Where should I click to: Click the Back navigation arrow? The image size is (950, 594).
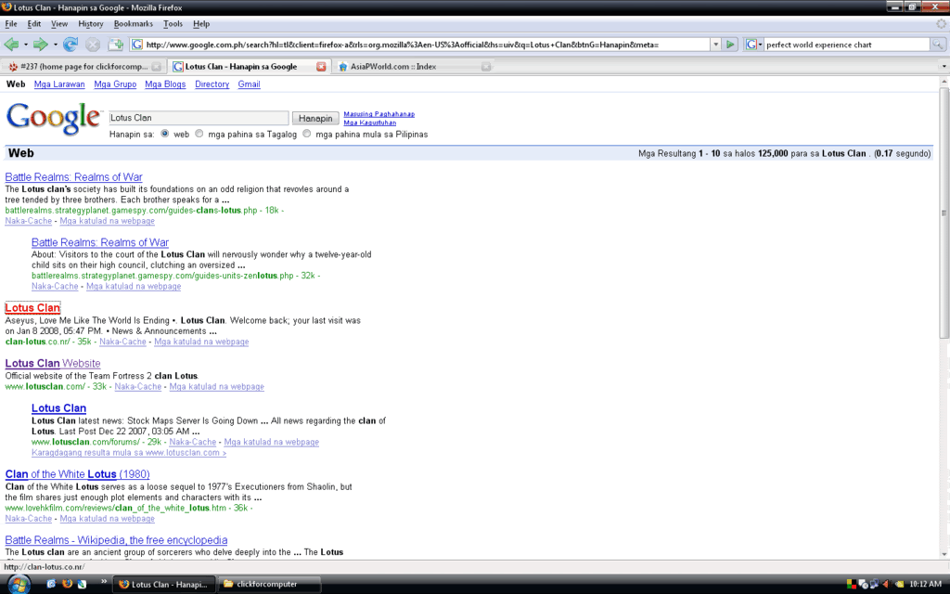(11, 45)
